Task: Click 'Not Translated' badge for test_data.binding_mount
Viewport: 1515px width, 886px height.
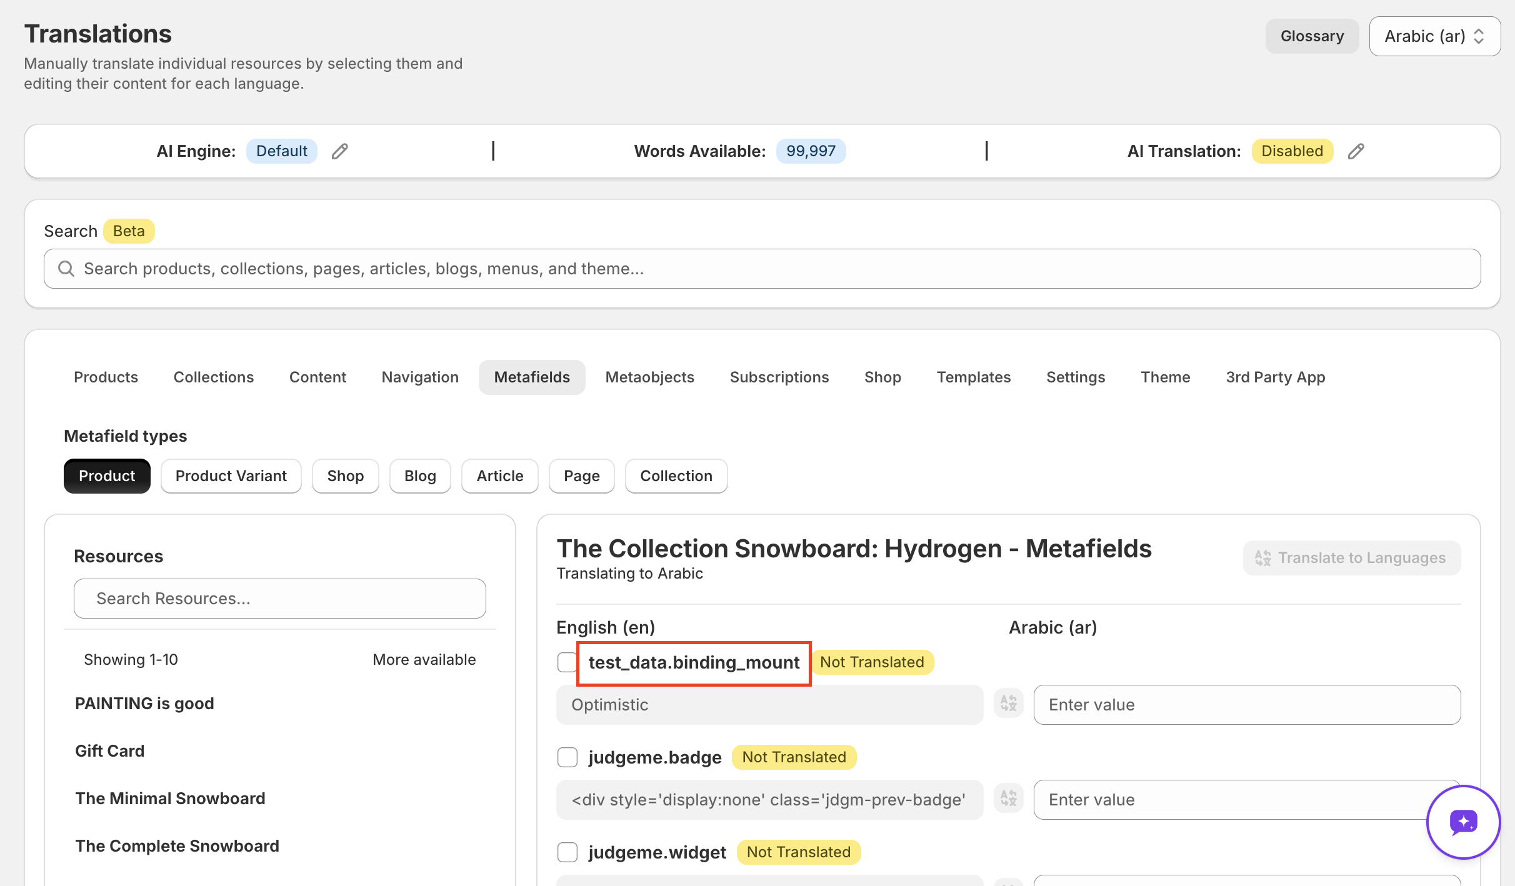Action: (872, 662)
